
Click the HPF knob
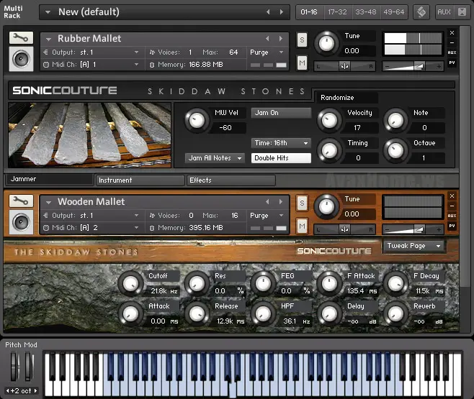coord(263,313)
